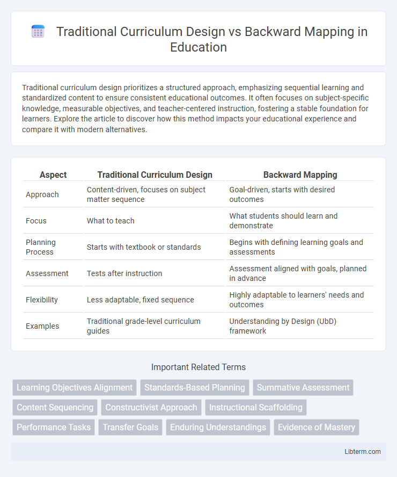The image size is (397, 477).
Task: Click the Libterm.com link in the footer
Action: point(363,452)
